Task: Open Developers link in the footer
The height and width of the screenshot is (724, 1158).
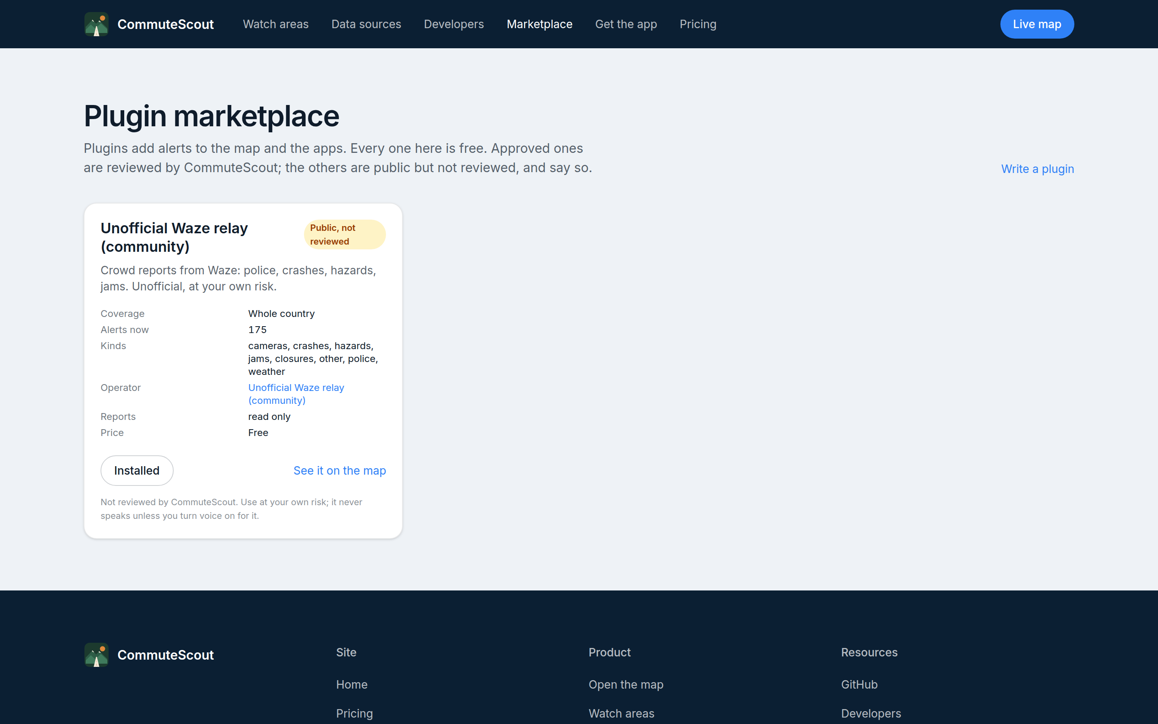Action: pos(871,713)
